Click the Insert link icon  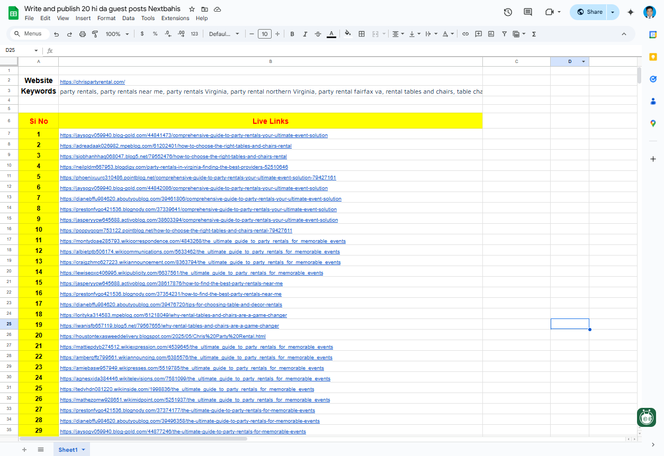465,34
